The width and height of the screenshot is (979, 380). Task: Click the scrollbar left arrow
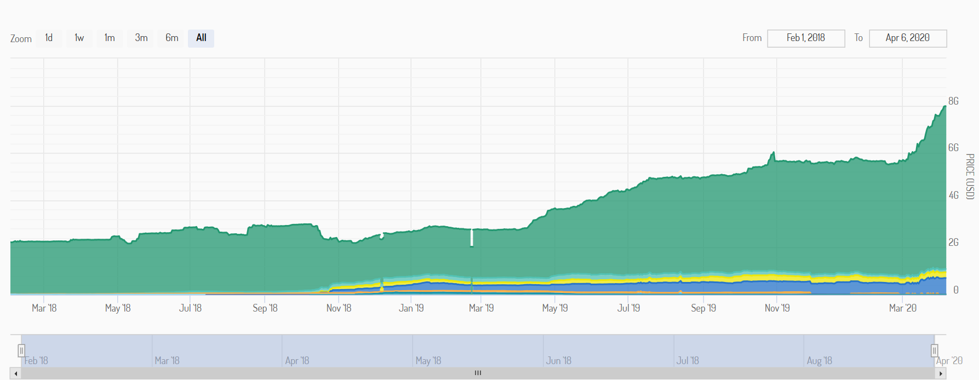[16, 373]
